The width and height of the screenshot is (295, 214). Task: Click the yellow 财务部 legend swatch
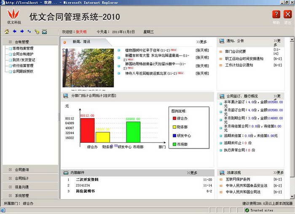[x=174, y=127]
